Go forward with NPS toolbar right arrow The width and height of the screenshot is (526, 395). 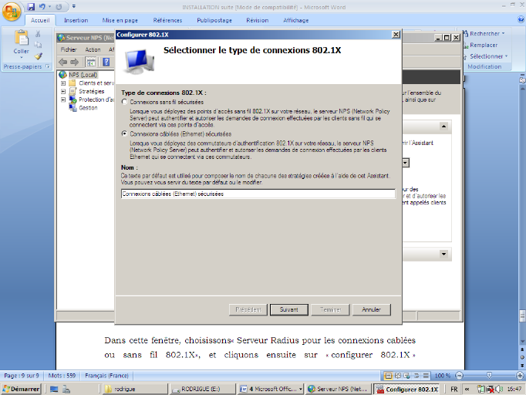coord(75,62)
